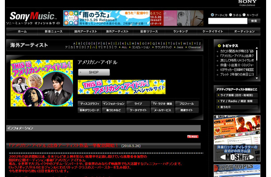Viewport: 271px width, 177px height.
Task: Open the 関連サイト button
Action: [x=187, y=110]
